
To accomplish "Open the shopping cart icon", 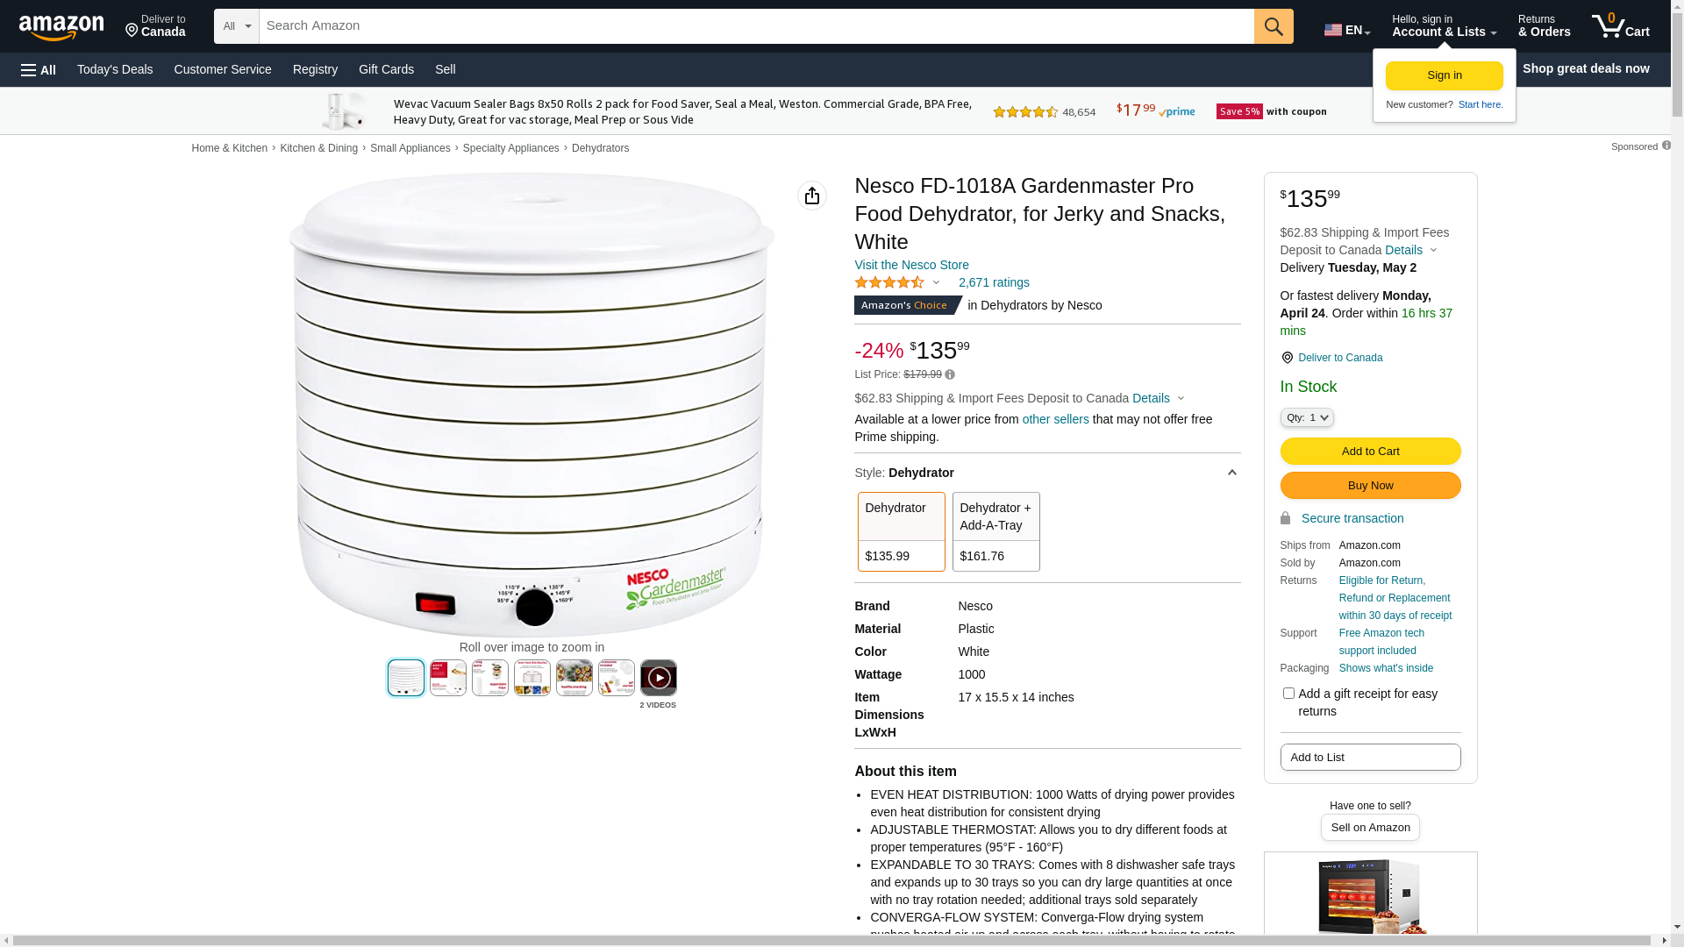I will click(x=1620, y=26).
